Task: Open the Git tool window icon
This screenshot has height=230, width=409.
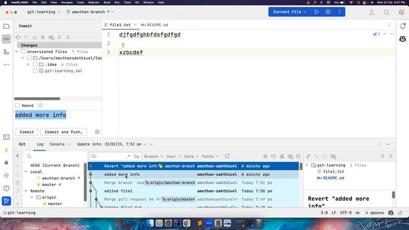Action: coord(6,201)
